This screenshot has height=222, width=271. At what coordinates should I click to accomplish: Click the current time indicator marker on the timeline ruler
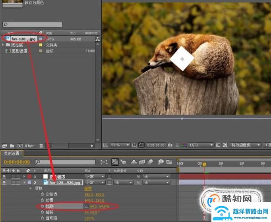[204, 164]
